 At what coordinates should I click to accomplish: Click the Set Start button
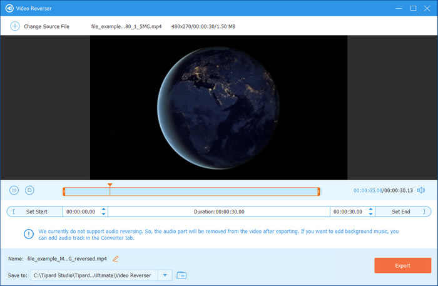[x=35, y=212]
